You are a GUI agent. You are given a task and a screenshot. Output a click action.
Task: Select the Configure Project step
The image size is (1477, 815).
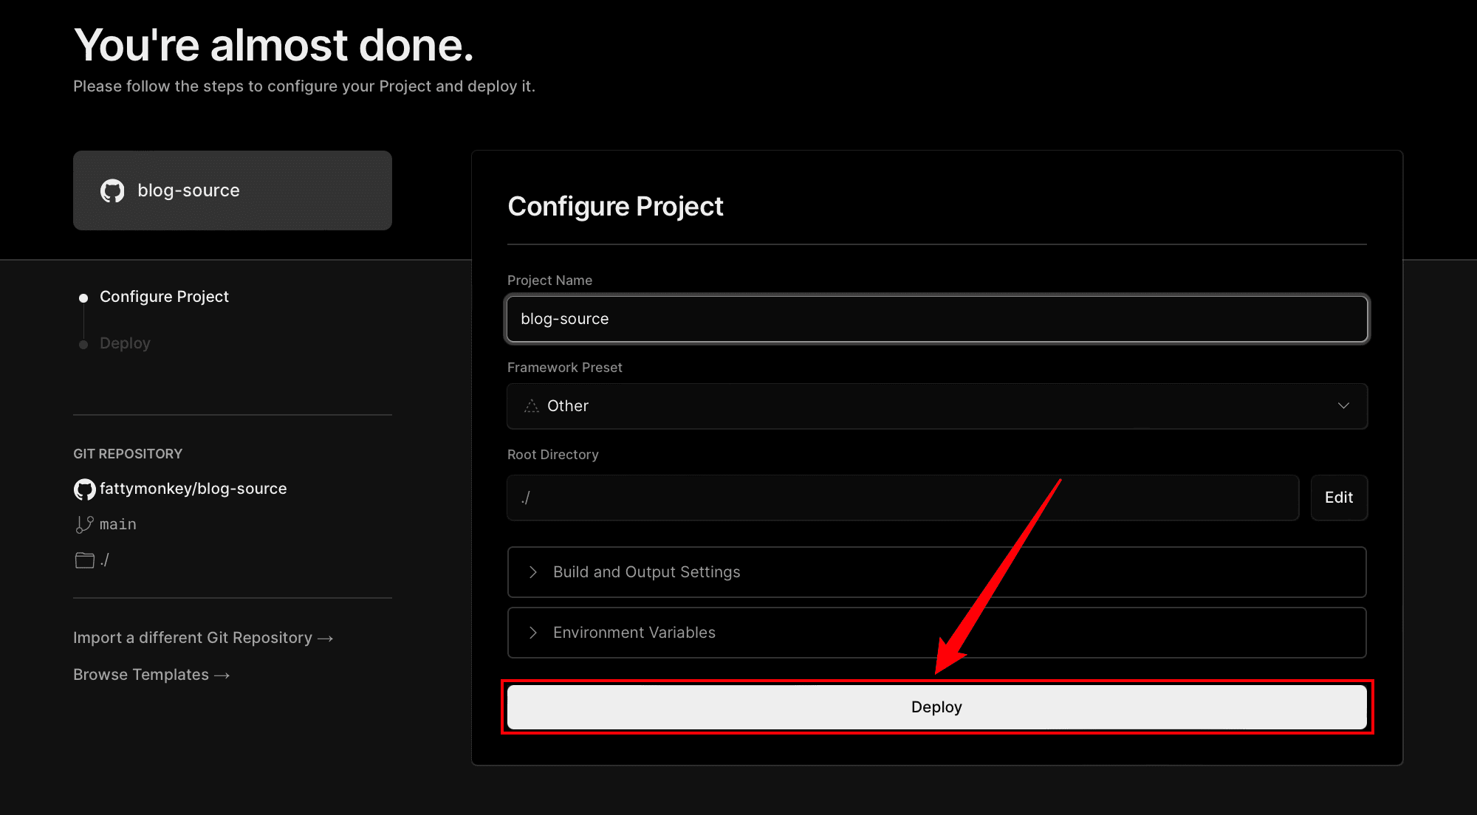(164, 297)
